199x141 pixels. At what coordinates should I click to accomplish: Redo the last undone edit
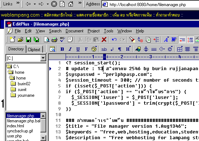point(122,40)
